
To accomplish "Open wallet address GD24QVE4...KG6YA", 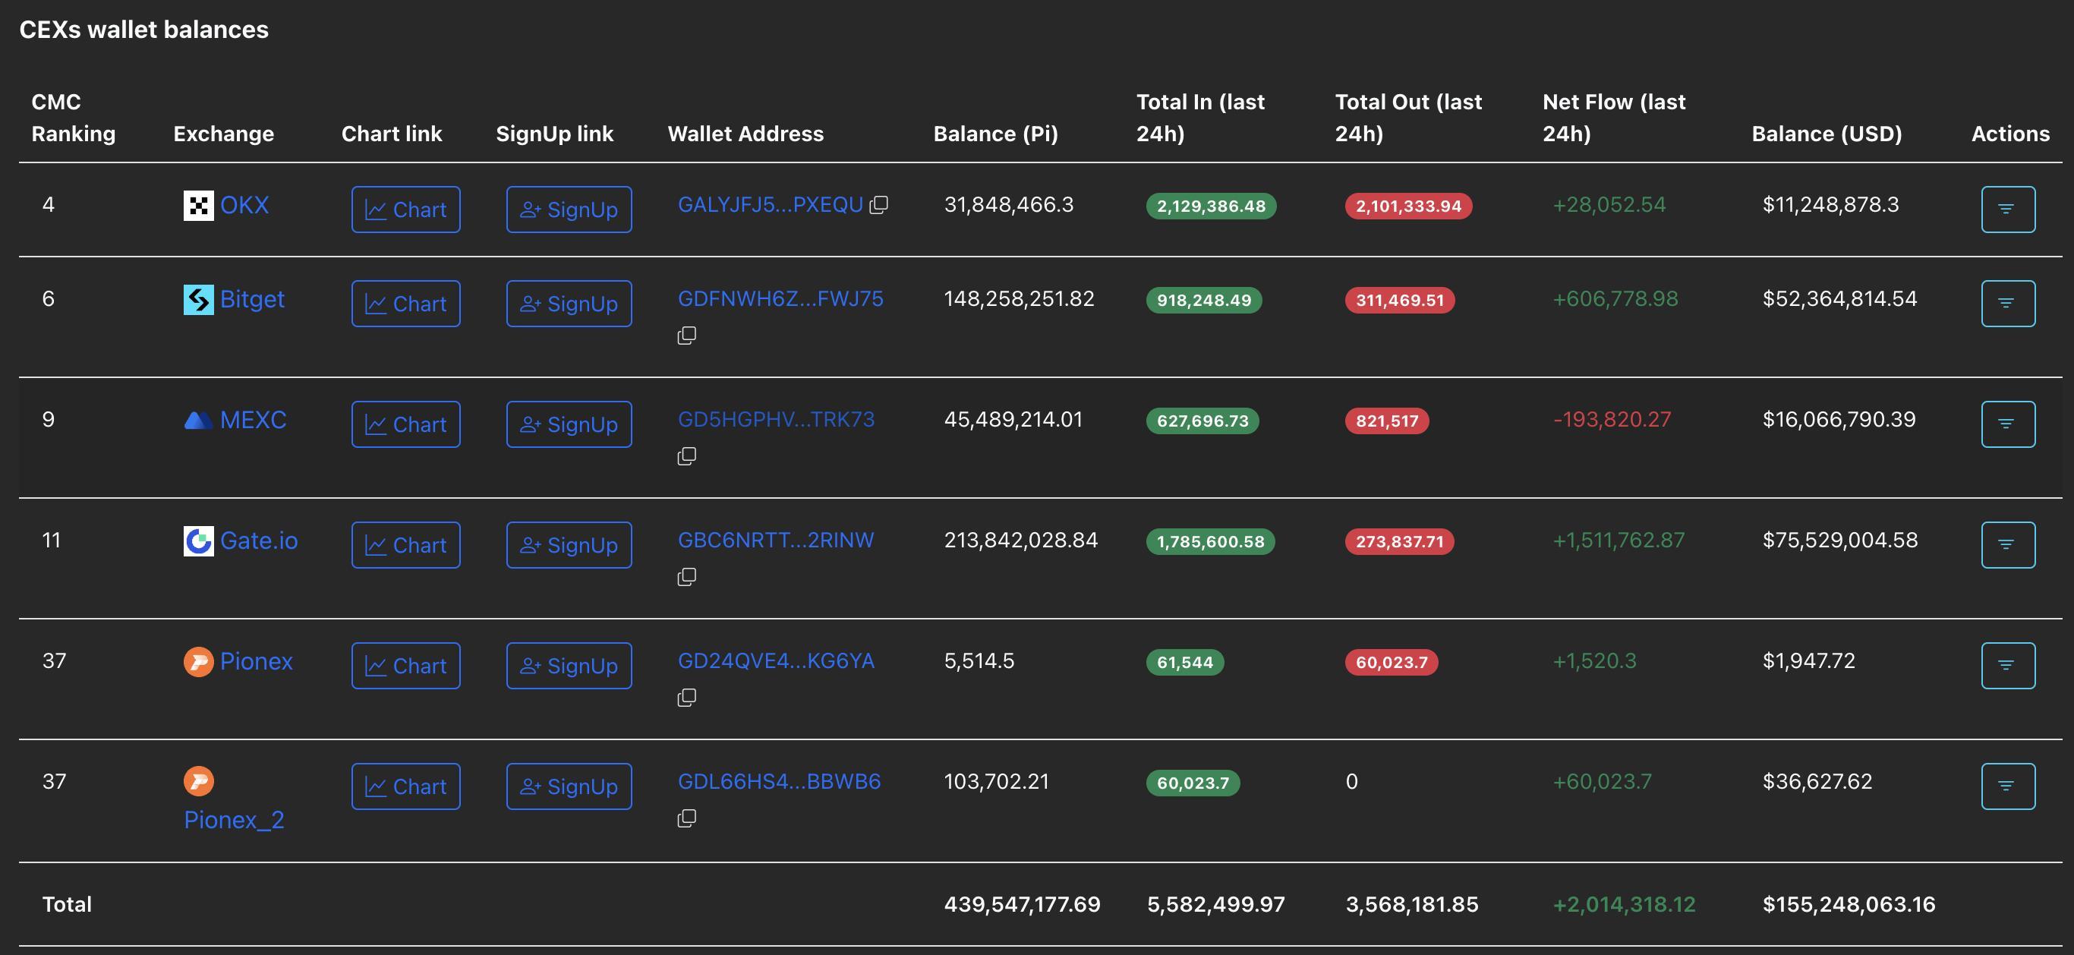I will (775, 661).
